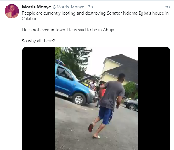Click the video's right black letterbox area
This screenshot has height=150, width=174.
click(154, 98)
